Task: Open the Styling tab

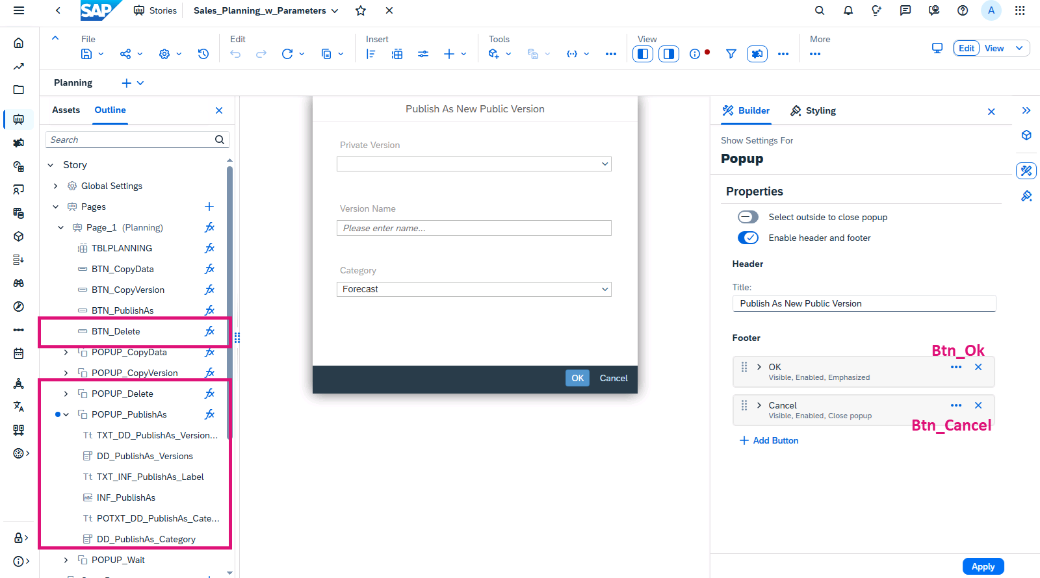Action: coord(813,110)
